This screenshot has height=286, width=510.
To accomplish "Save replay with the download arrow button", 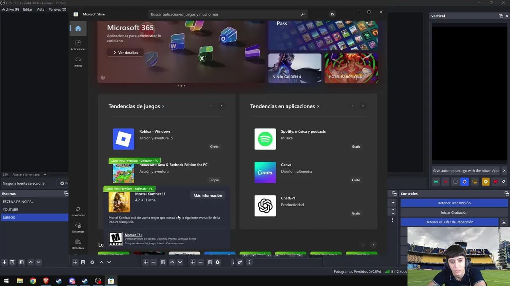I will (x=504, y=222).
